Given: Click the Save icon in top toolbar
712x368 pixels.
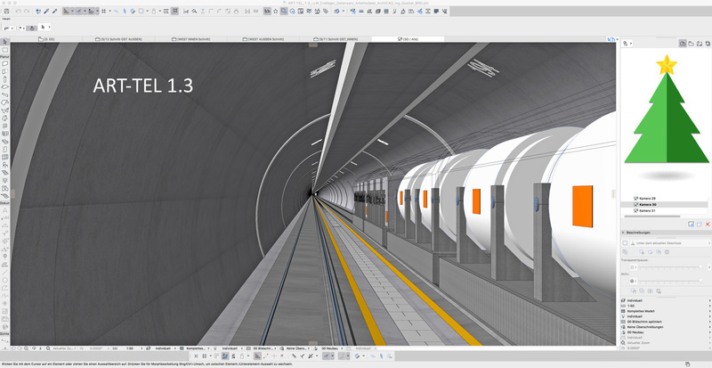Looking at the screenshot, I should click(7, 12).
